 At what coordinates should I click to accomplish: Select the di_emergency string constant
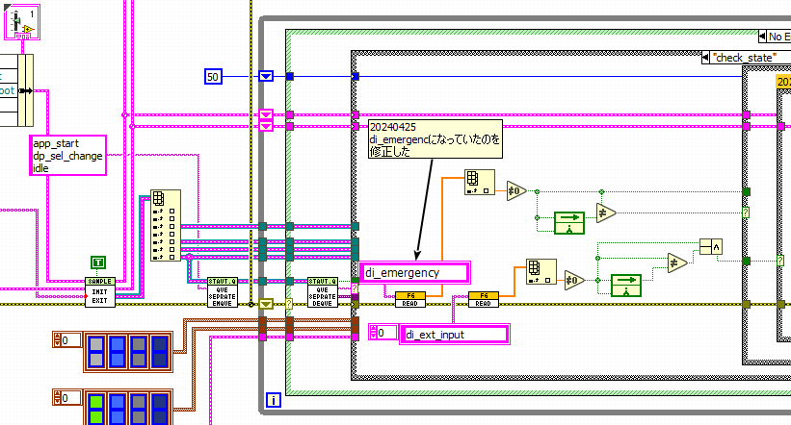click(x=414, y=272)
